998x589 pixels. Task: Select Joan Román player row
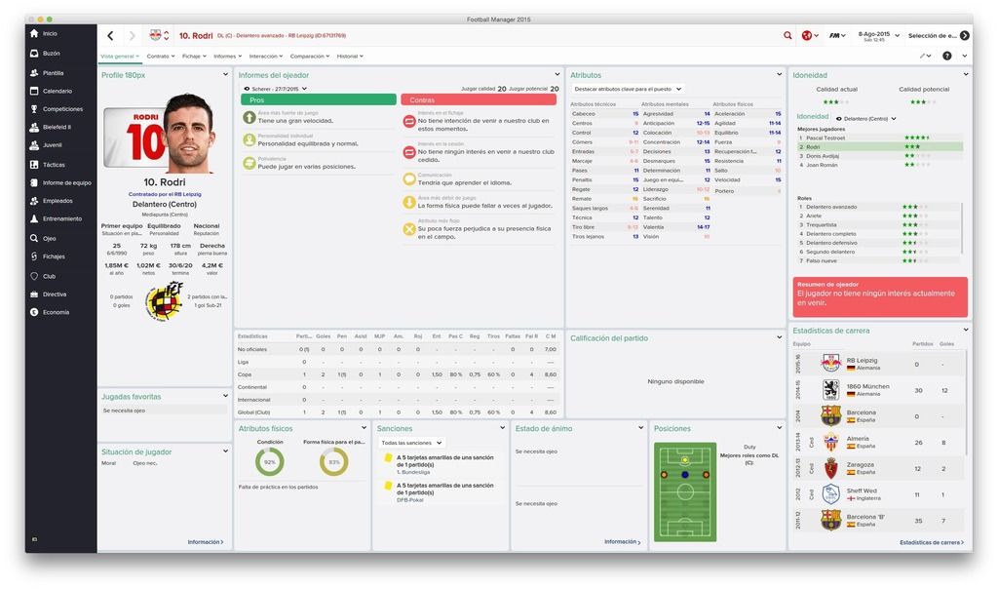[879, 165]
